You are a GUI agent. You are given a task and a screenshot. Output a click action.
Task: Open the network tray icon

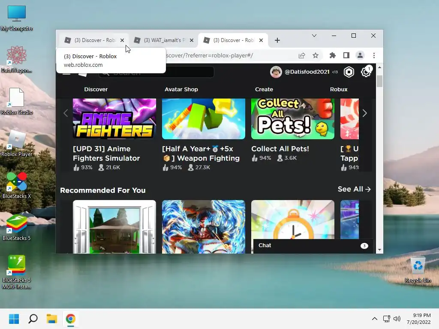[x=387, y=319]
